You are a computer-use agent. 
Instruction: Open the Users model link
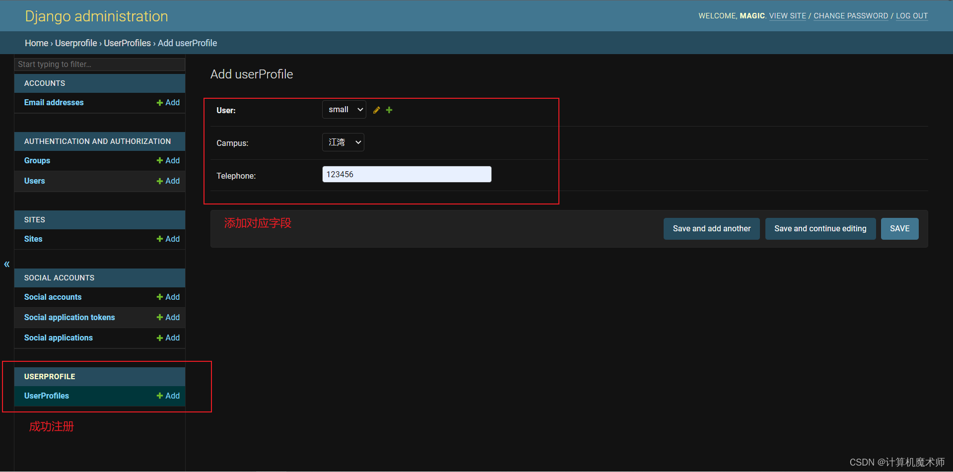click(35, 181)
